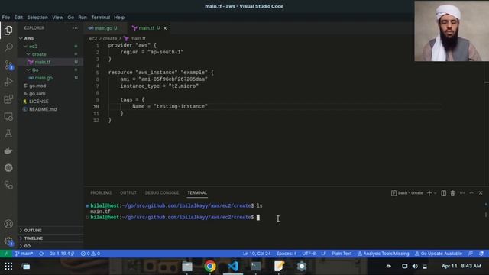The width and height of the screenshot is (489, 275).
Task: Click the main* git branch indicator
Action: pyautogui.click(x=24, y=254)
